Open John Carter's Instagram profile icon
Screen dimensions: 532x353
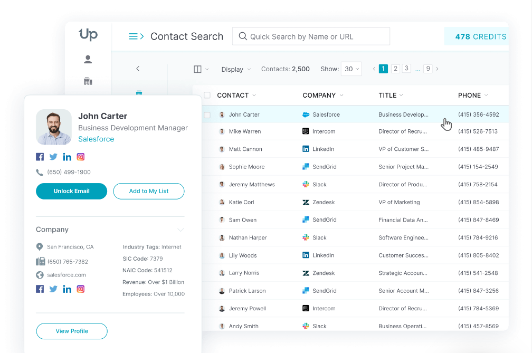[80, 157]
